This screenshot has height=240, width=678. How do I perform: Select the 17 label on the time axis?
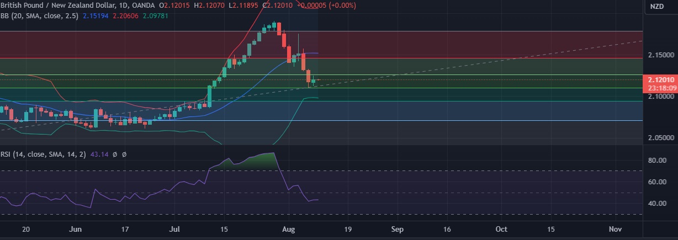(125, 228)
